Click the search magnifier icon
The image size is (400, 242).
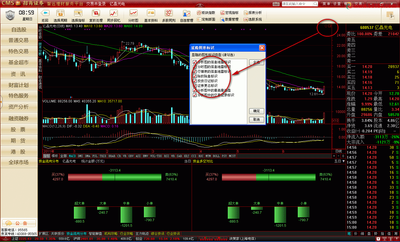[315, 4]
